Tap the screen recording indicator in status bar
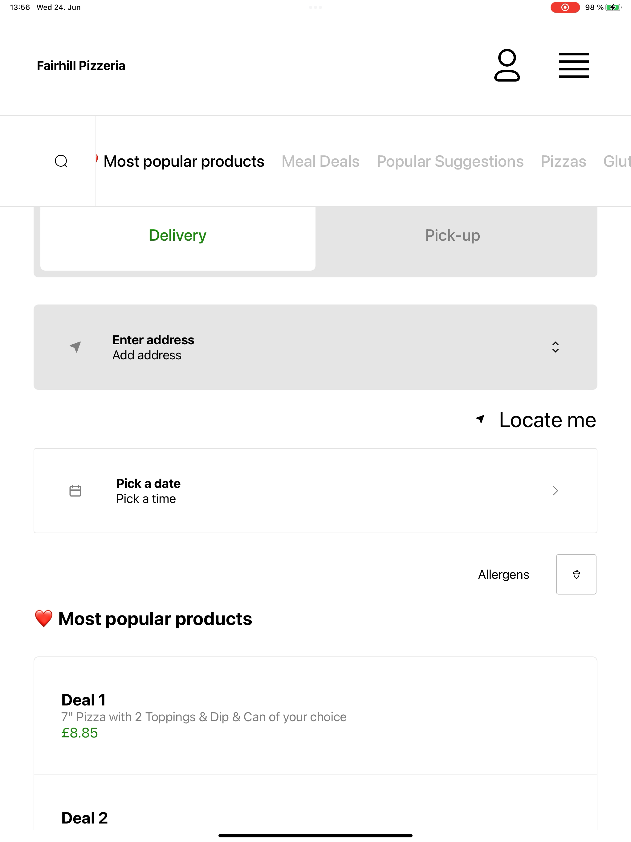Image resolution: width=631 pixels, height=842 pixels. tap(565, 7)
